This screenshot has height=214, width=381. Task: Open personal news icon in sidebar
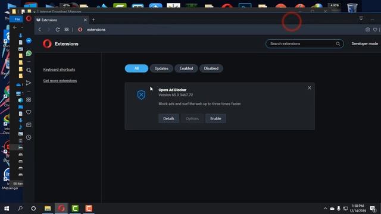coord(29,125)
